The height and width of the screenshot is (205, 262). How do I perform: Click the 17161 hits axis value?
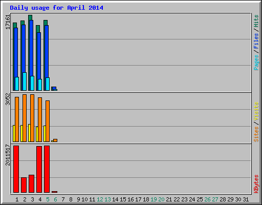(8, 22)
